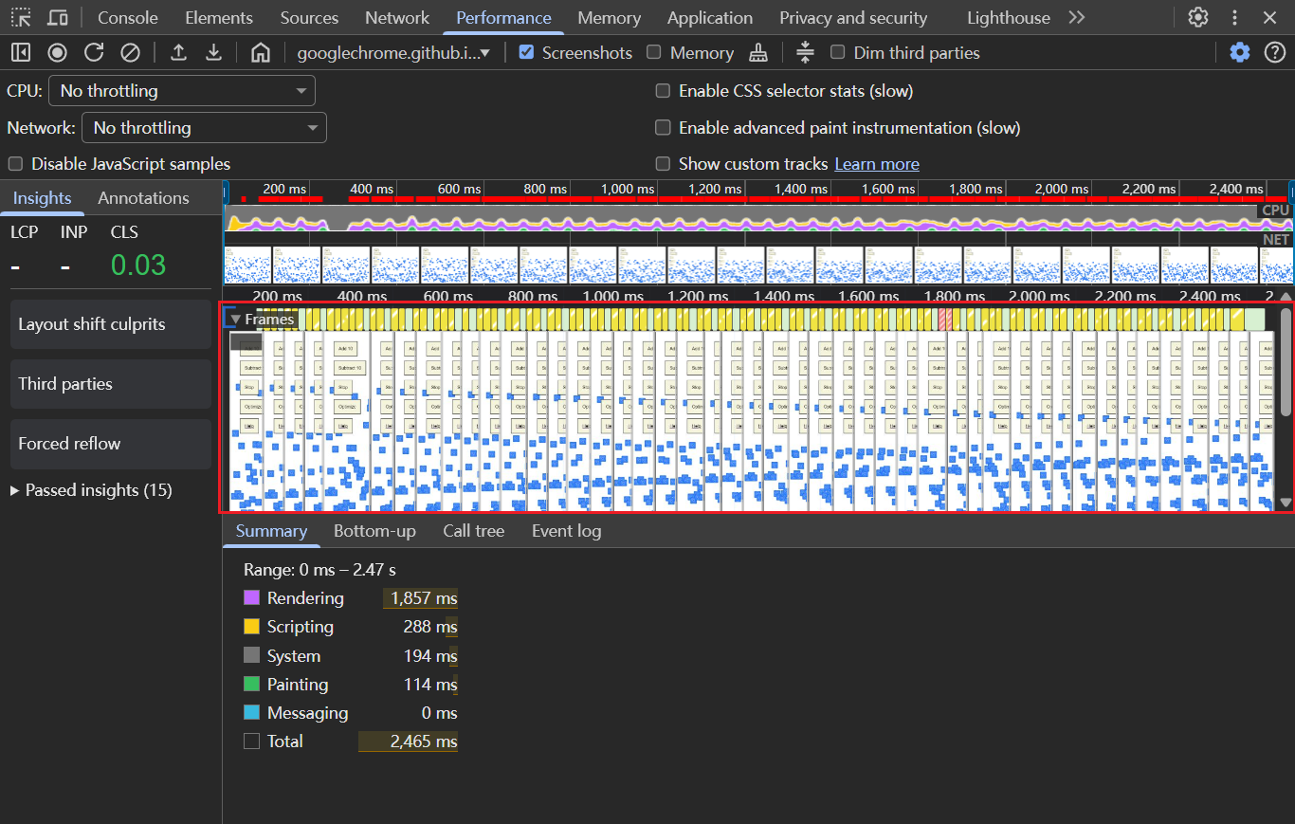Click the home landing page icon
The width and height of the screenshot is (1295, 824).
coord(261,53)
